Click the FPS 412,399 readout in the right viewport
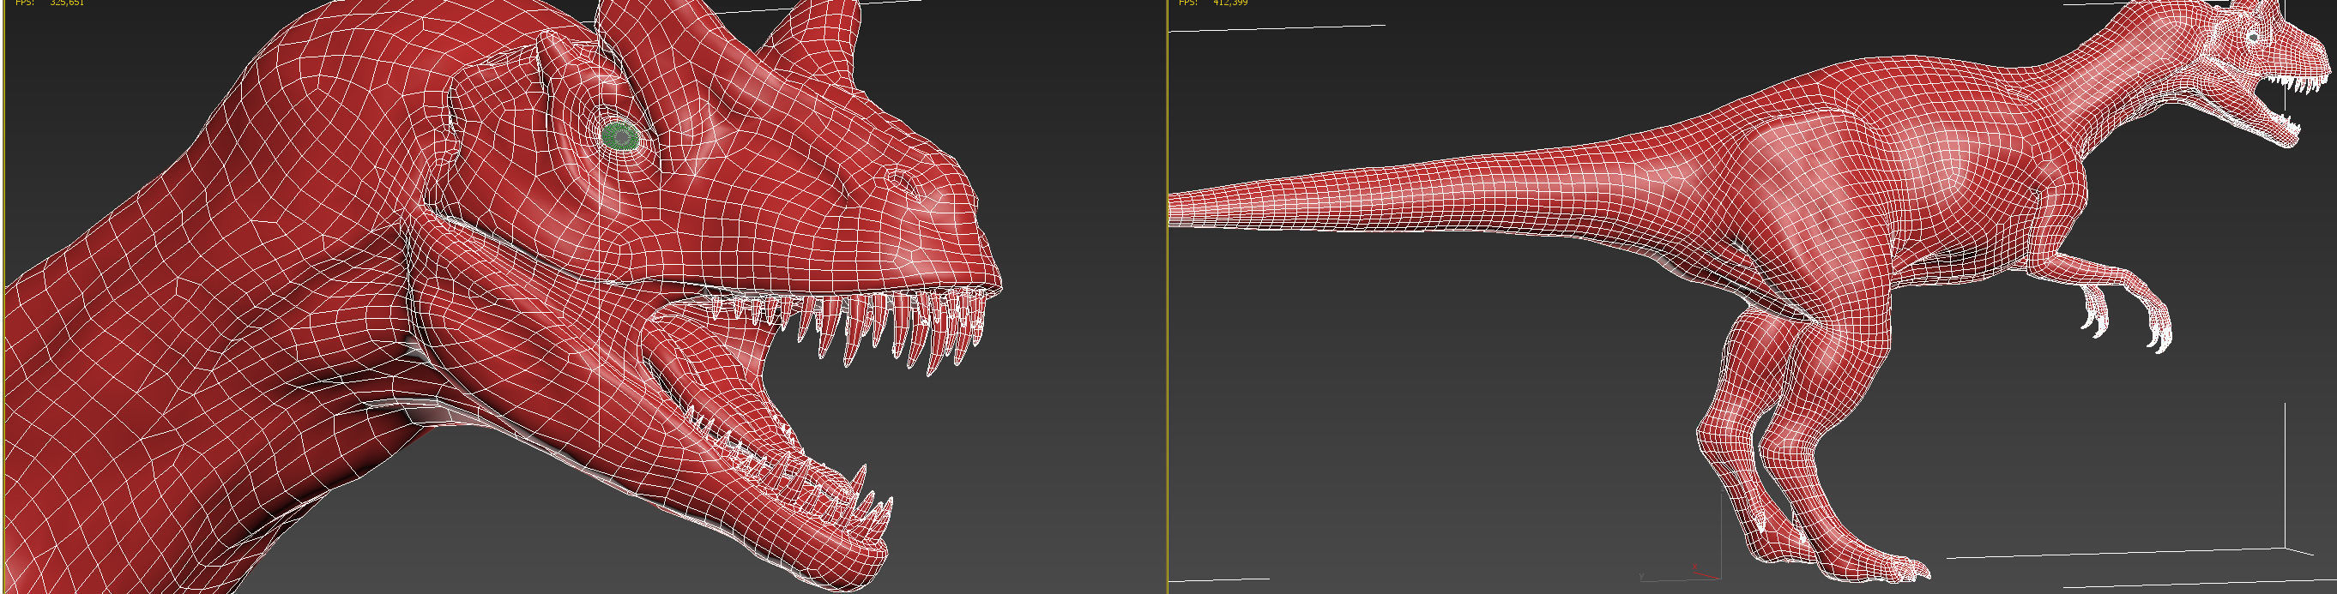2337x594 pixels. coord(1213,3)
